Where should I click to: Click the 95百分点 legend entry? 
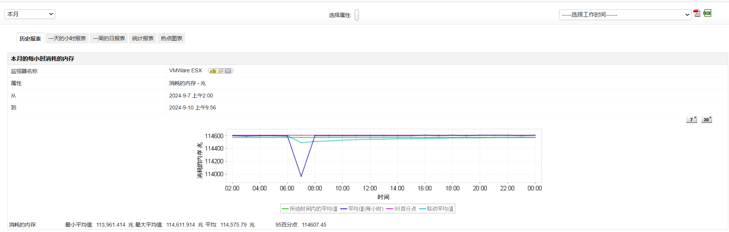click(x=401, y=209)
